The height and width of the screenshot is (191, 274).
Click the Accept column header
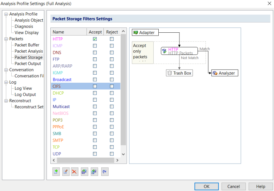tap(95, 32)
